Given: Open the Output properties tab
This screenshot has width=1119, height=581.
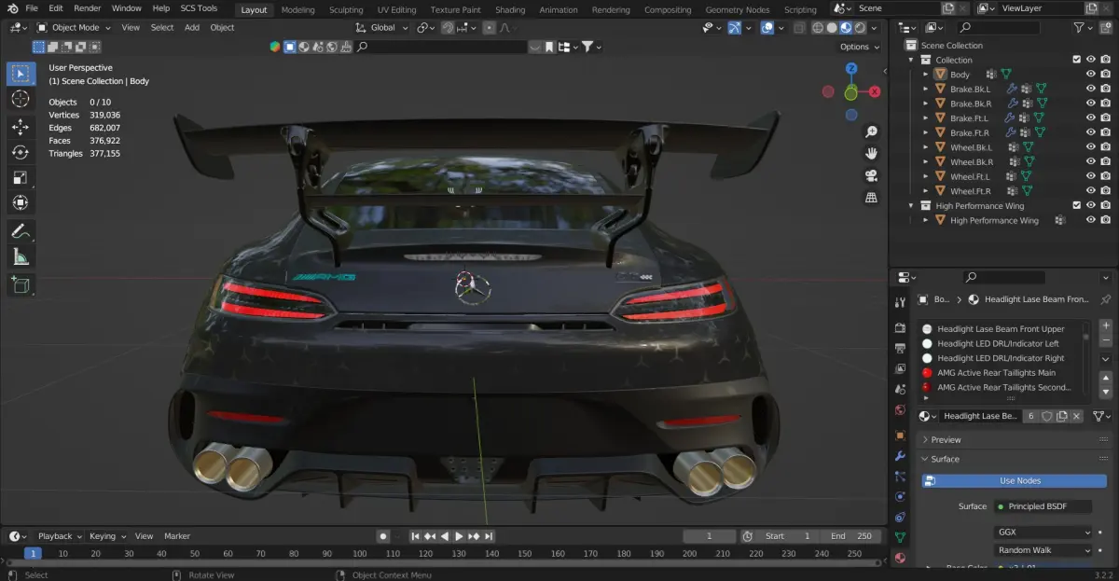Looking at the screenshot, I should click(x=900, y=348).
